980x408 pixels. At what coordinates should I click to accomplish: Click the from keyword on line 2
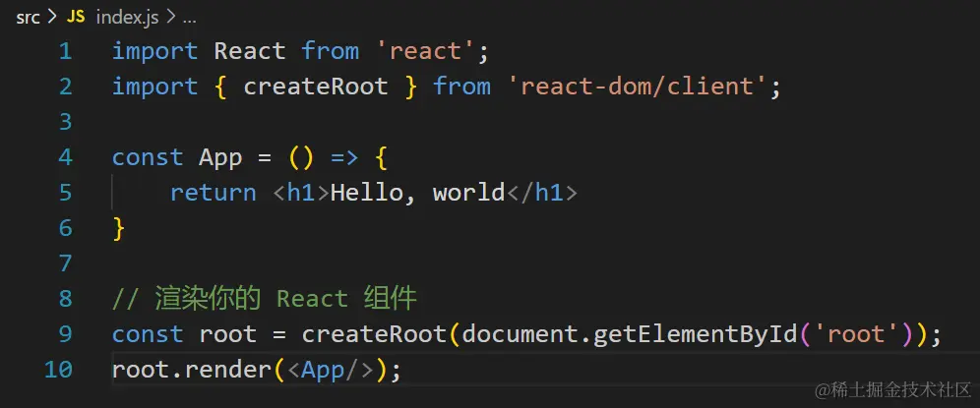click(461, 87)
